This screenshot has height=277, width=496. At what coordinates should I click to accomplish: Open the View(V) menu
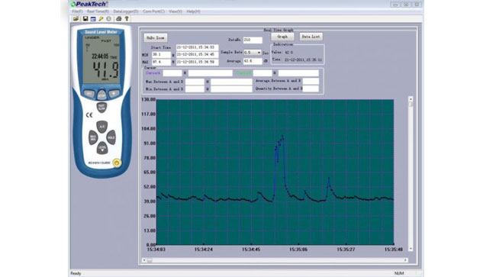pyautogui.click(x=176, y=11)
